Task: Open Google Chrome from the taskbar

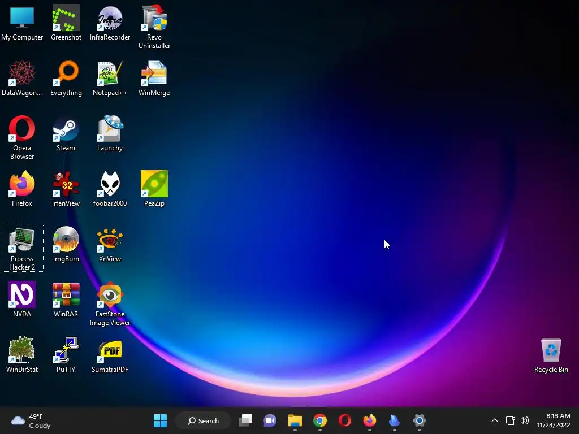Action: (x=320, y=420)
